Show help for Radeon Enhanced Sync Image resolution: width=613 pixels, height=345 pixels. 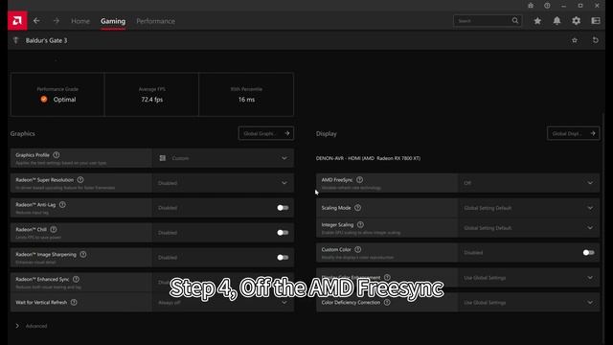[76, 279]
